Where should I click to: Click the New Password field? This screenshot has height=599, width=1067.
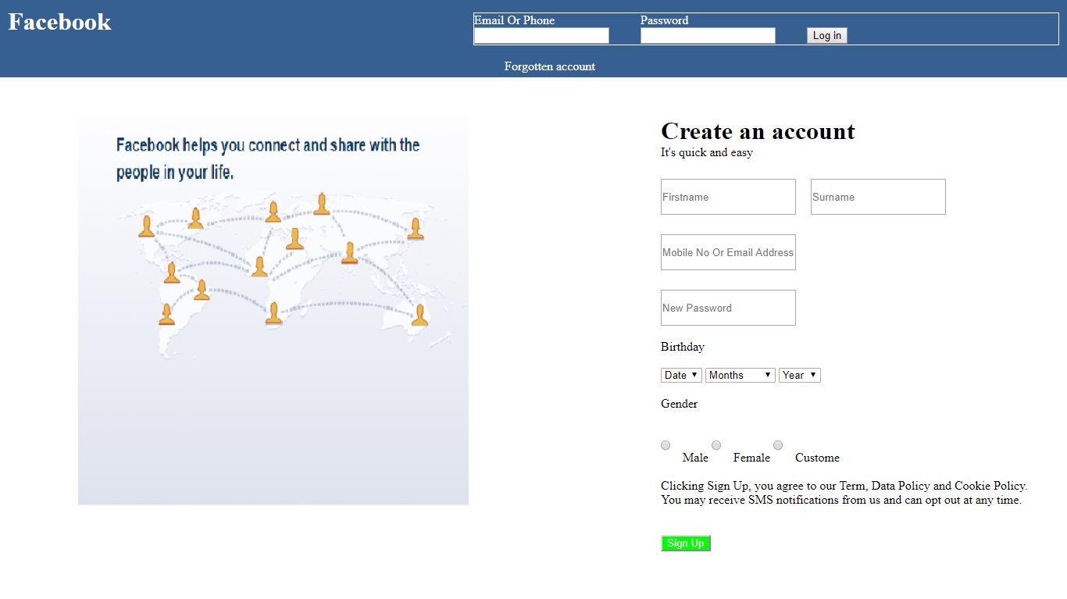pos(728,308)
